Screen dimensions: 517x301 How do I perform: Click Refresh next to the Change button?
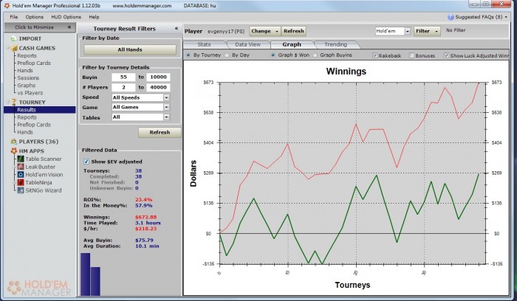tap(293, 31)
